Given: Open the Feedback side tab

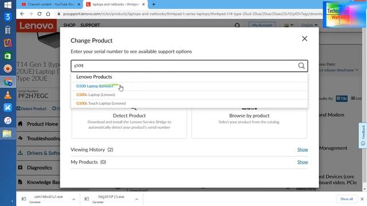Looking at the screenshot, I should pyautogui.click(x=362, y=136).
